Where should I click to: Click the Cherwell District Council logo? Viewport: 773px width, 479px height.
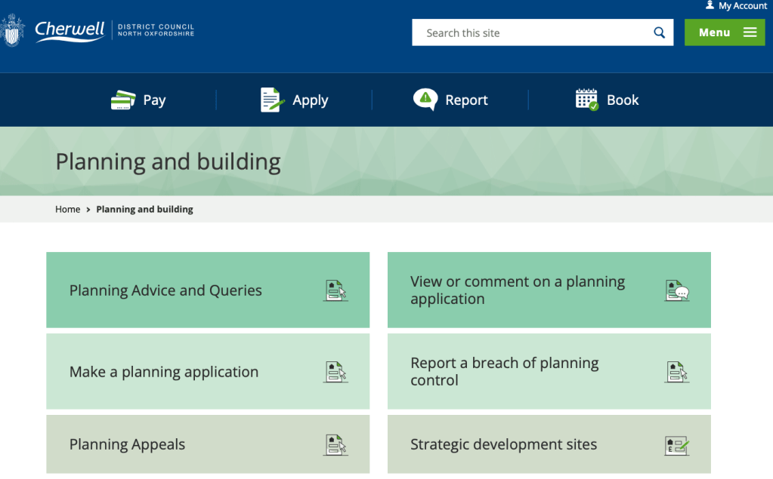point(98,31)
